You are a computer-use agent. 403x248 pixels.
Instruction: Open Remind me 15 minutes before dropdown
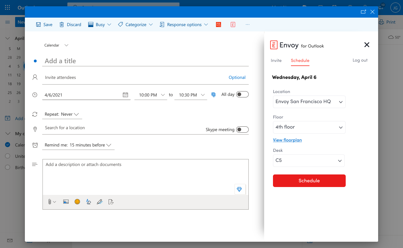[x=78, y=145]
